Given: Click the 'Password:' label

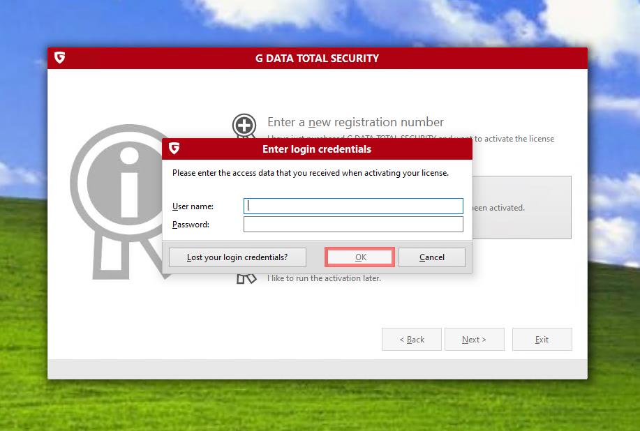Looking at the screenshot, I should pyautogui.click(x=191, y=225).
